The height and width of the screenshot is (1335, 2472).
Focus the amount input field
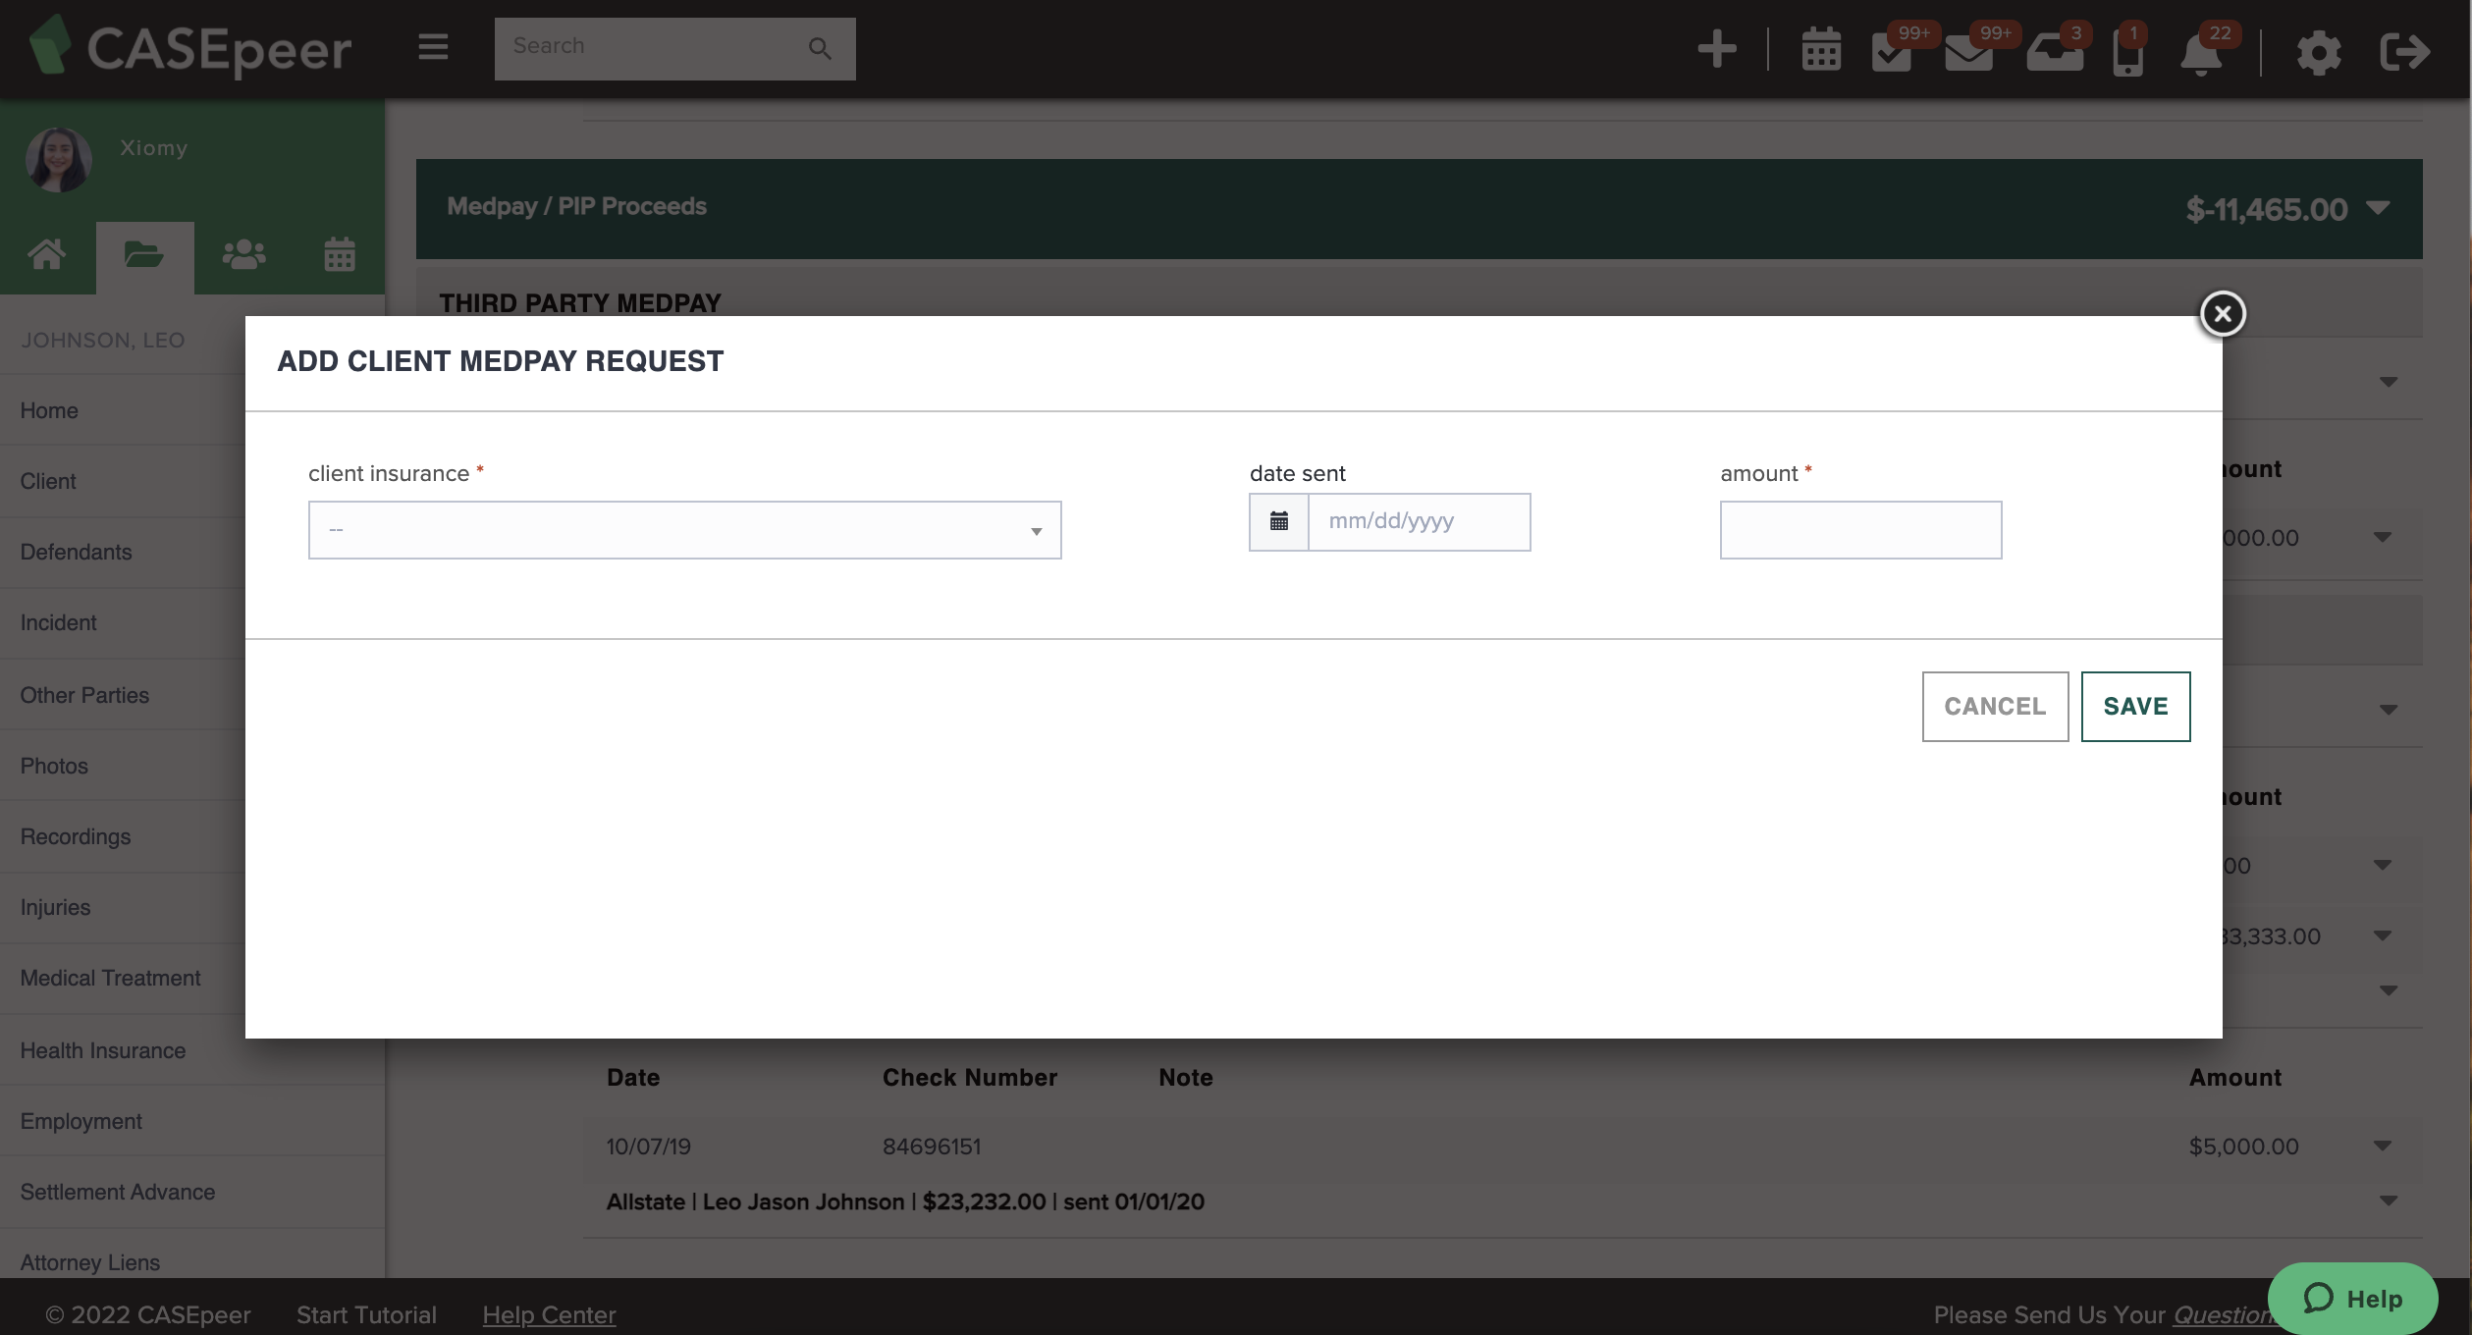pyautogui.click(x=1860, y=530)
